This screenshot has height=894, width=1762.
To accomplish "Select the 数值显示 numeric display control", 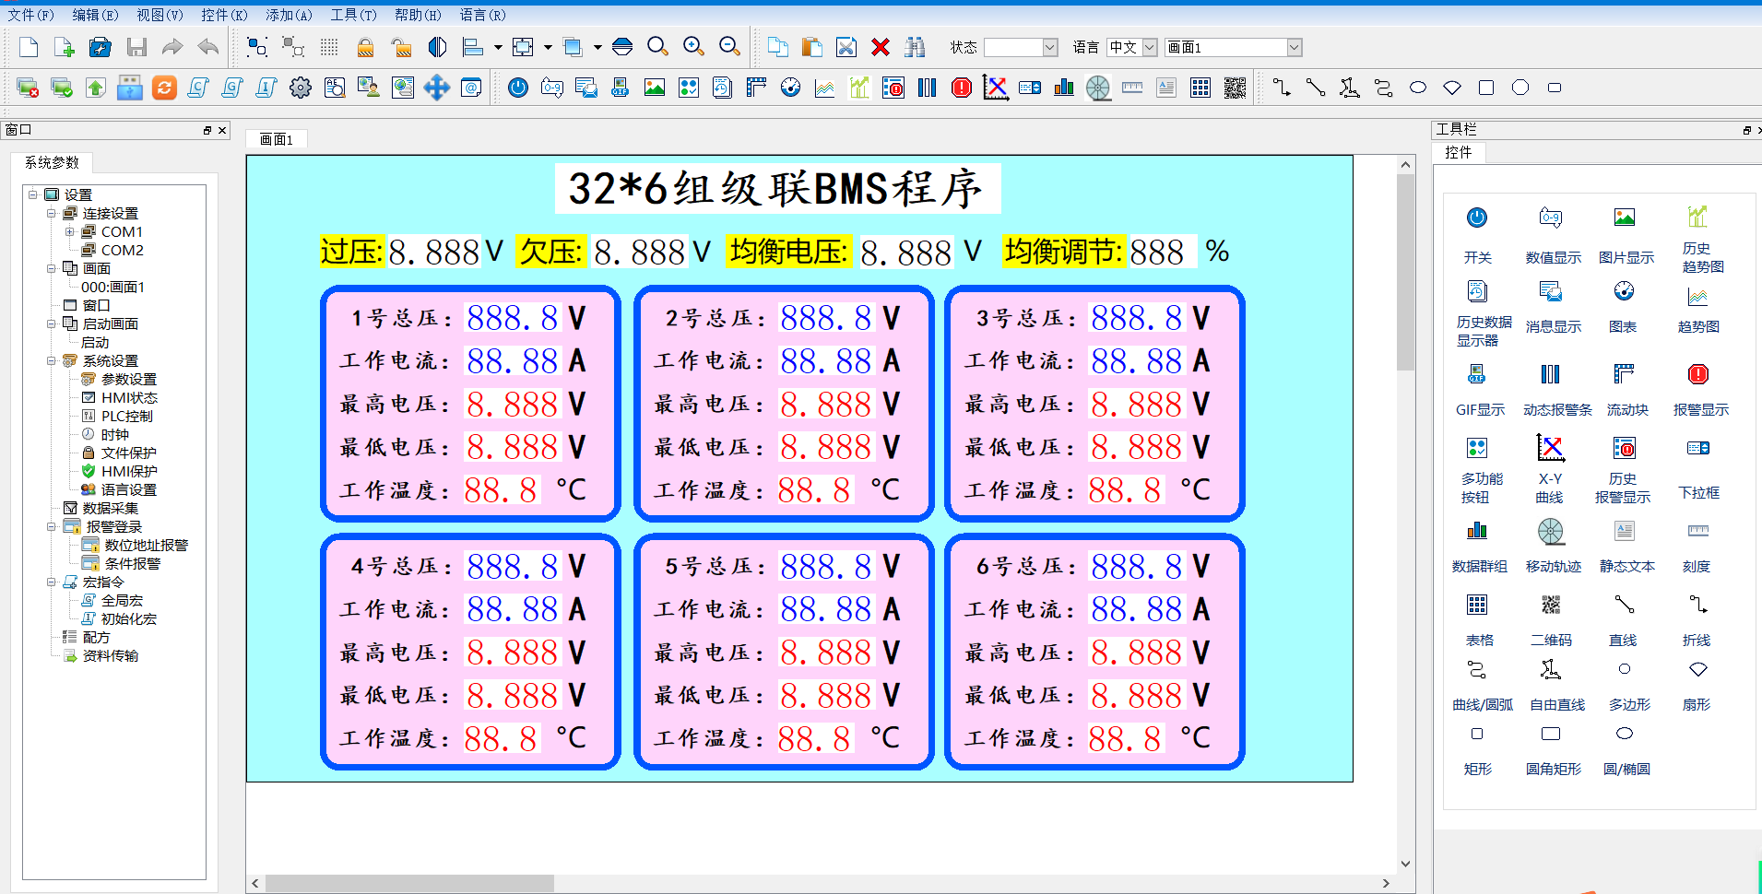I will 1551,230.
